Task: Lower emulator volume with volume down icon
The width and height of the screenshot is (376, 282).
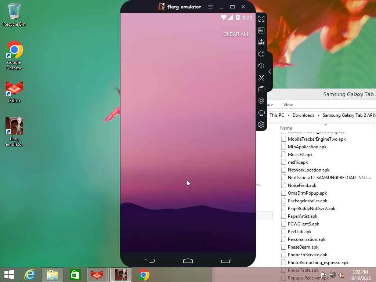Action: [x=261, y=66]
